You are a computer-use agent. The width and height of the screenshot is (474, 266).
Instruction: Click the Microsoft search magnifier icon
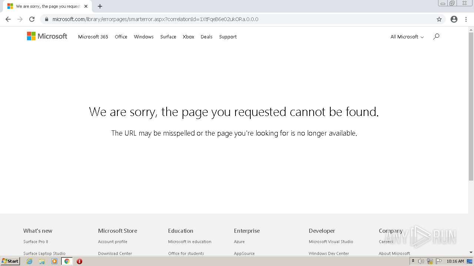(x=436, y=36)
